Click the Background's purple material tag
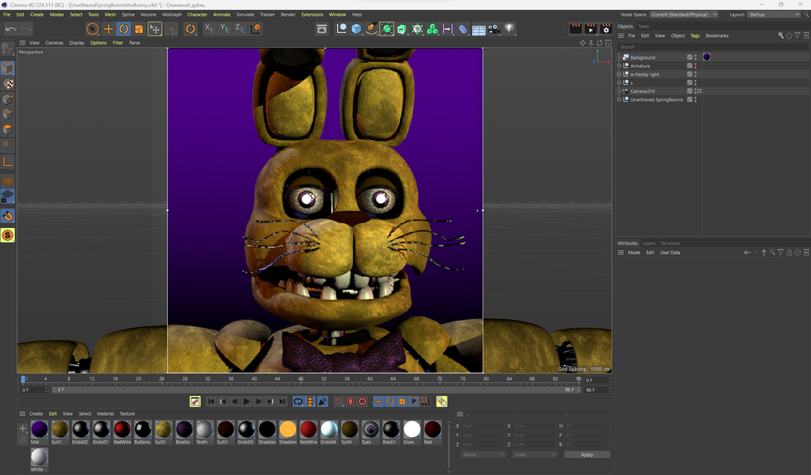The width and height of the screenshot is (811, 475). [x=706, y=57]
